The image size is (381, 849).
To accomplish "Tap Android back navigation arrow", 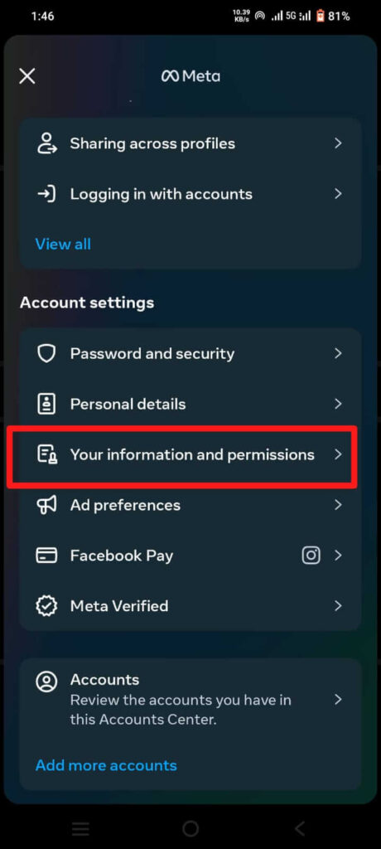I will [x=299, y=828].
